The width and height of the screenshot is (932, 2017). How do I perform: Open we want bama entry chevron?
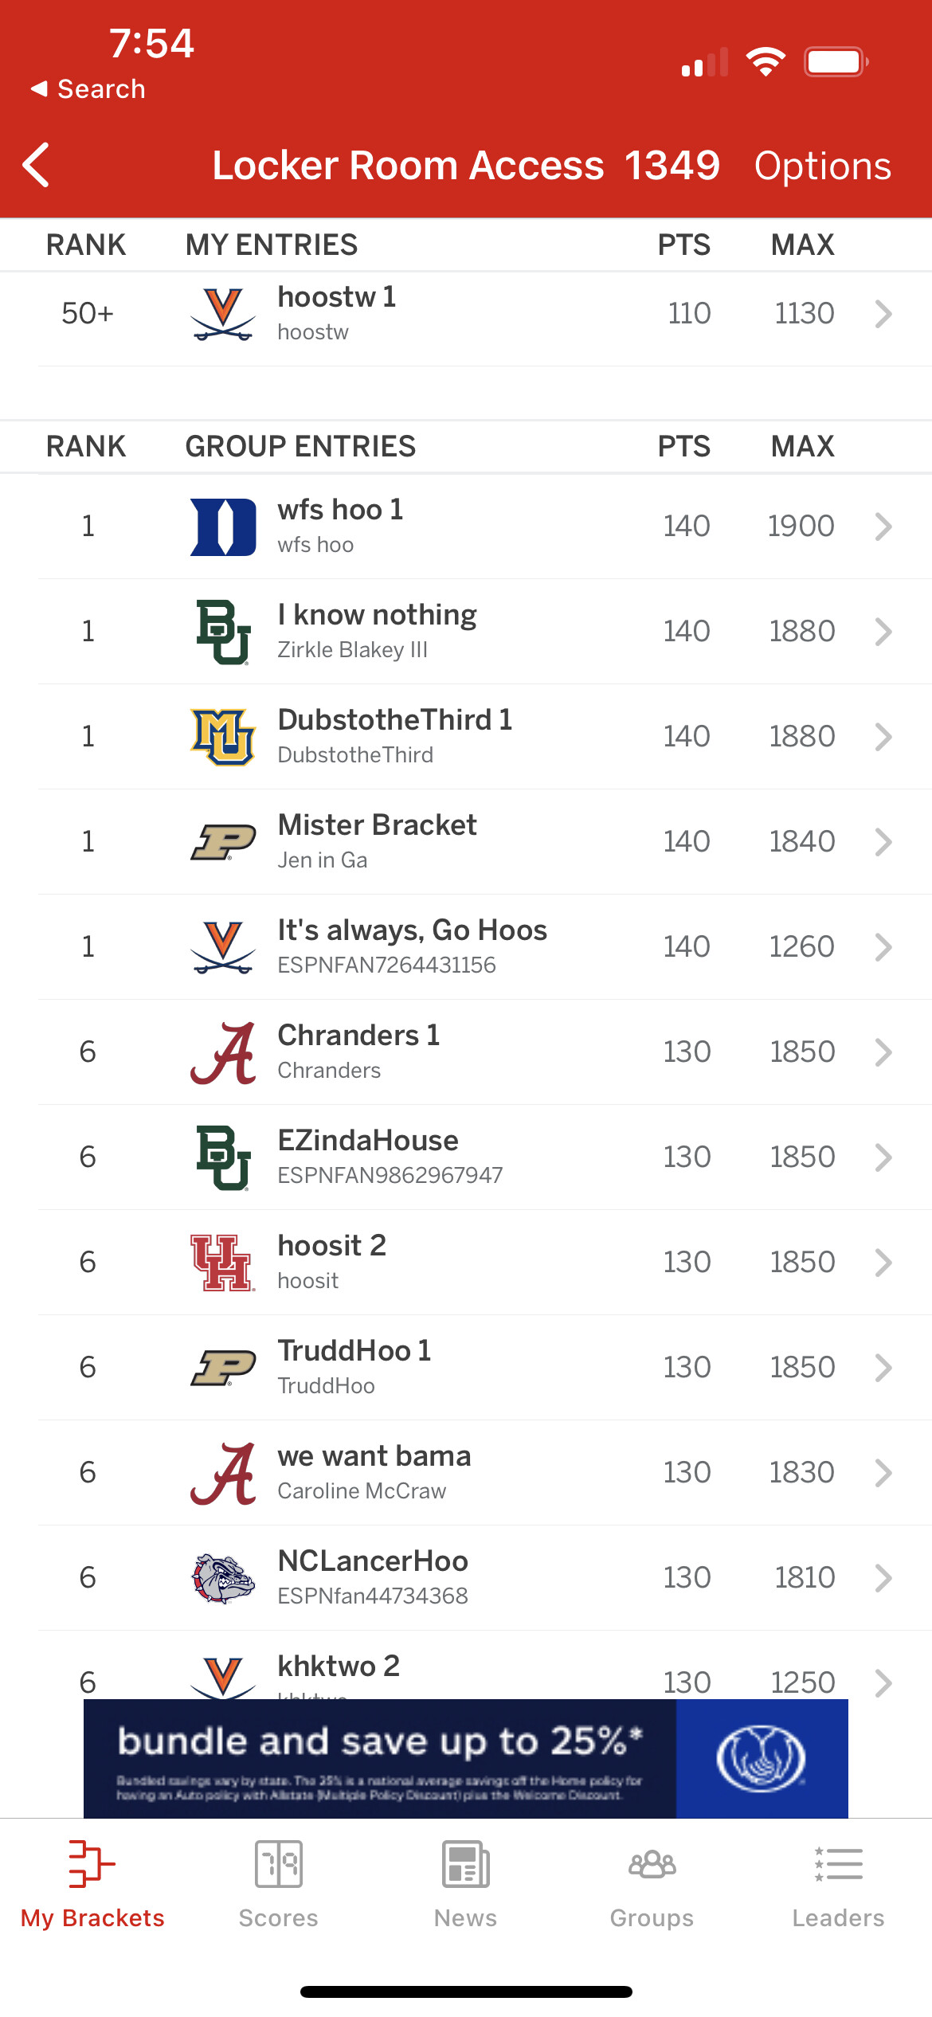(x=883, y=1473)
